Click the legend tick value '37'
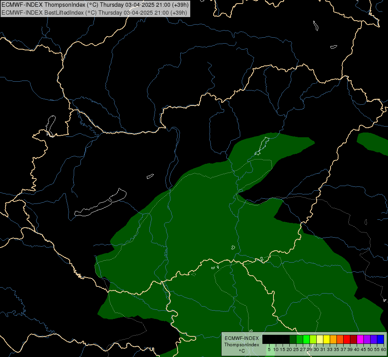Screen dimensions: 388x357 [x=343, y=349]
